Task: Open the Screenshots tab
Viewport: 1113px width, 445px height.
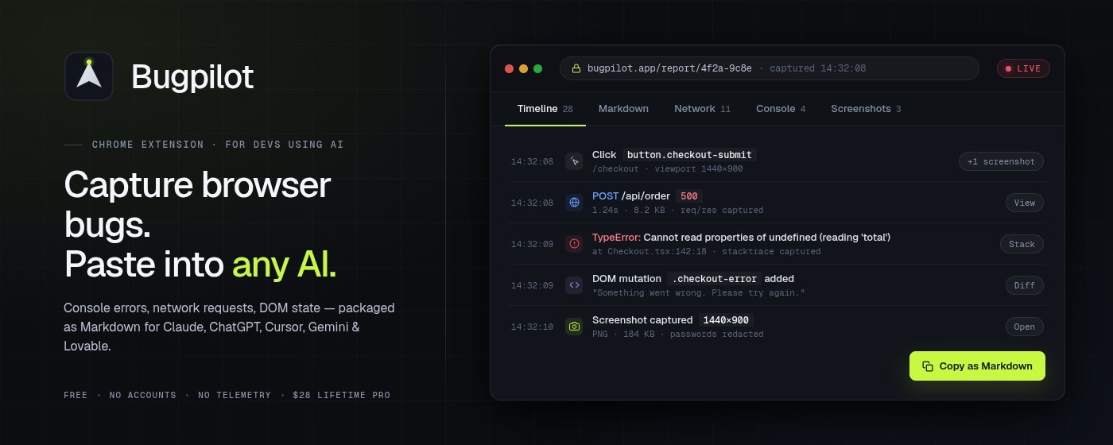Action: coord(866,109)
